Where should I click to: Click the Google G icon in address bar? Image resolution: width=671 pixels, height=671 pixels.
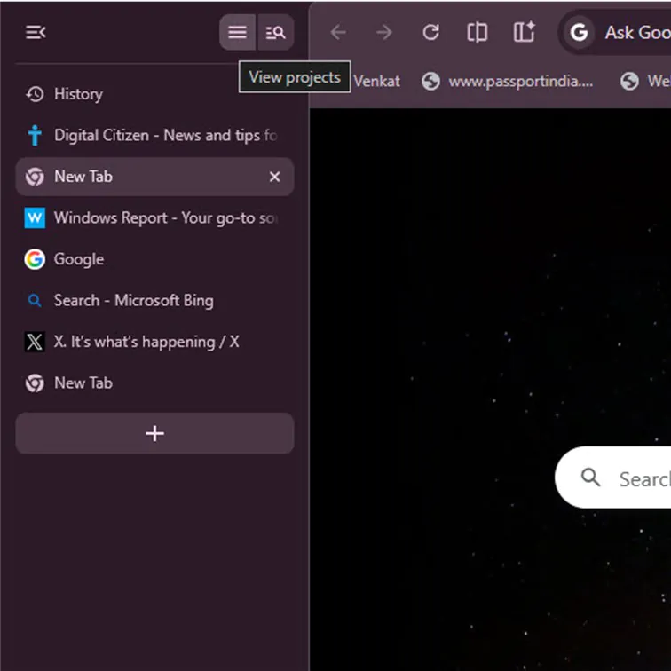tap(580, 33)
